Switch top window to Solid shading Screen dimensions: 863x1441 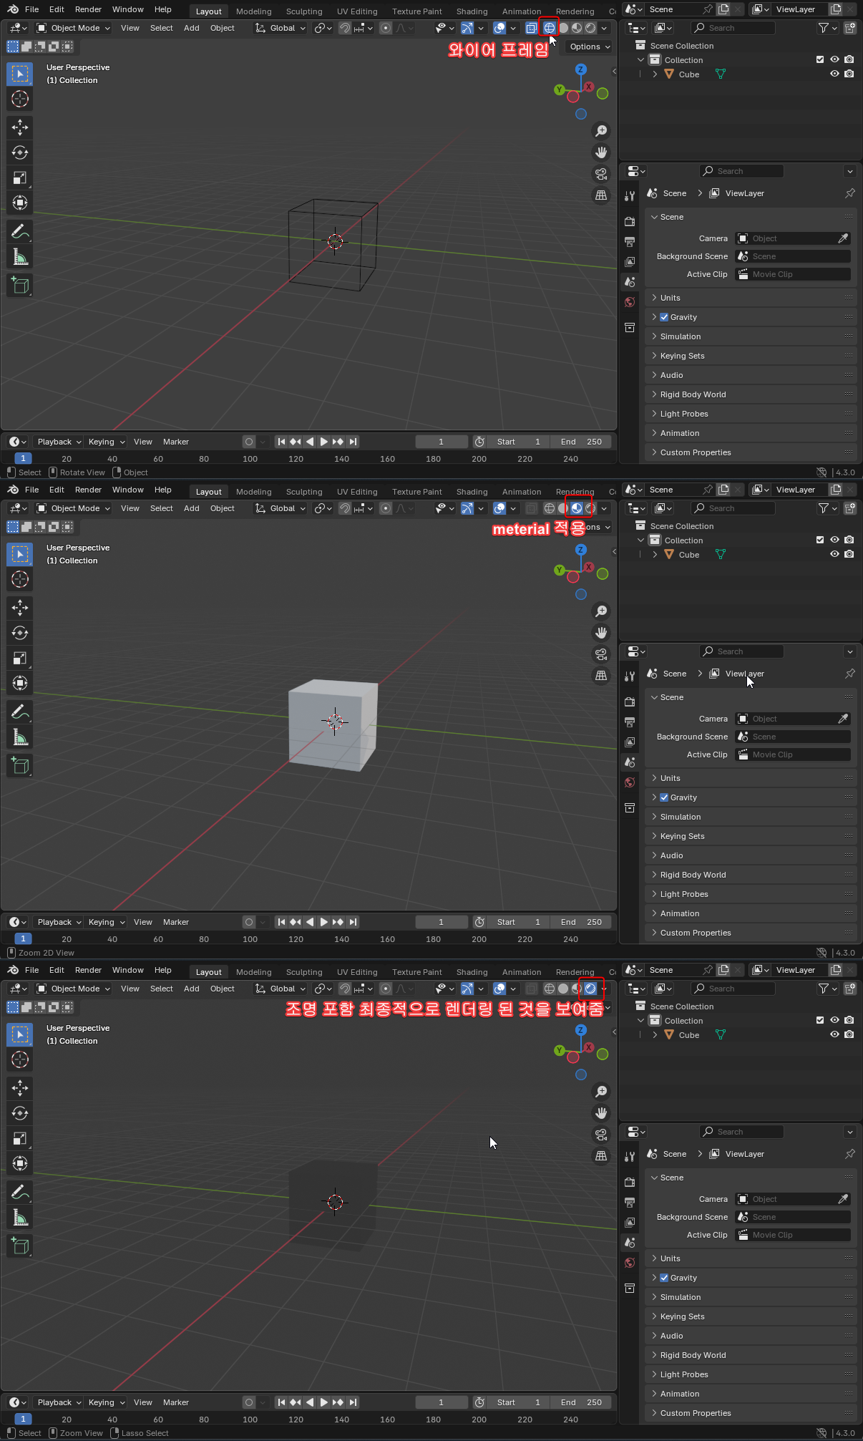click(x=563, y=28)
